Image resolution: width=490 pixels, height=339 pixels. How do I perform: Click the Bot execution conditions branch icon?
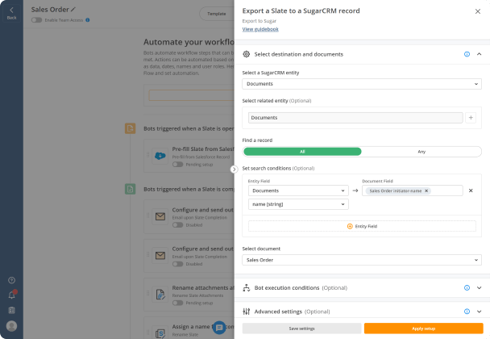[x=247, y=287]
